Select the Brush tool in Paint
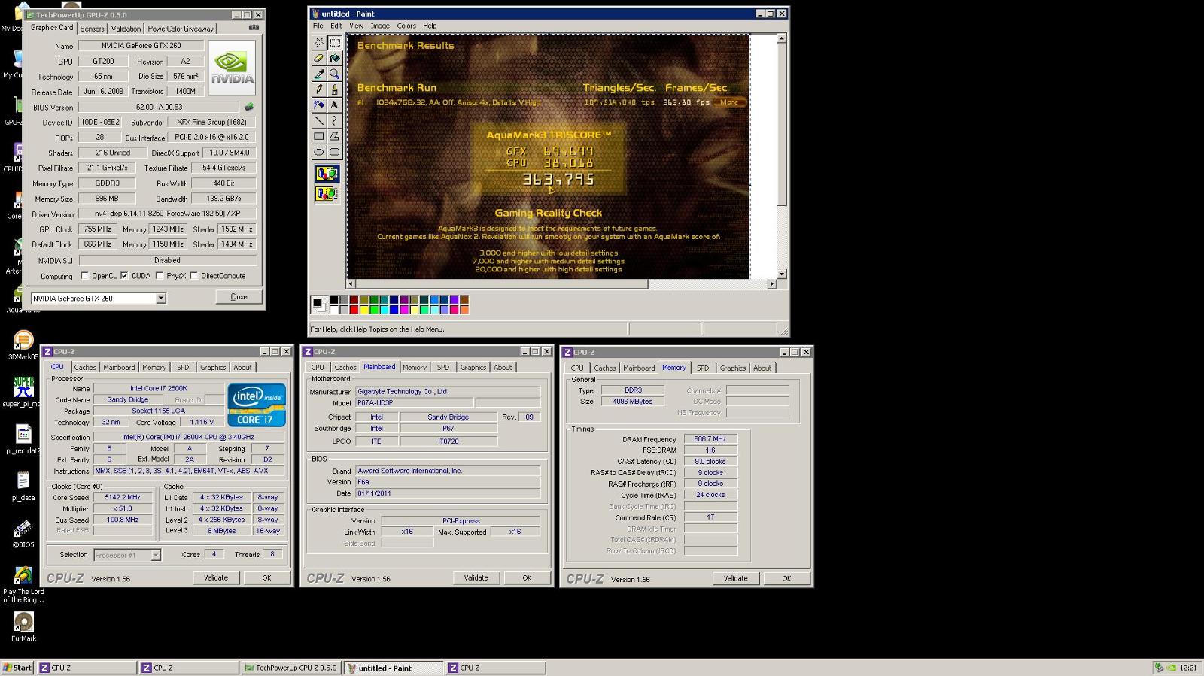This screenshot has height=676, width=1204. [x=334, y=89]
